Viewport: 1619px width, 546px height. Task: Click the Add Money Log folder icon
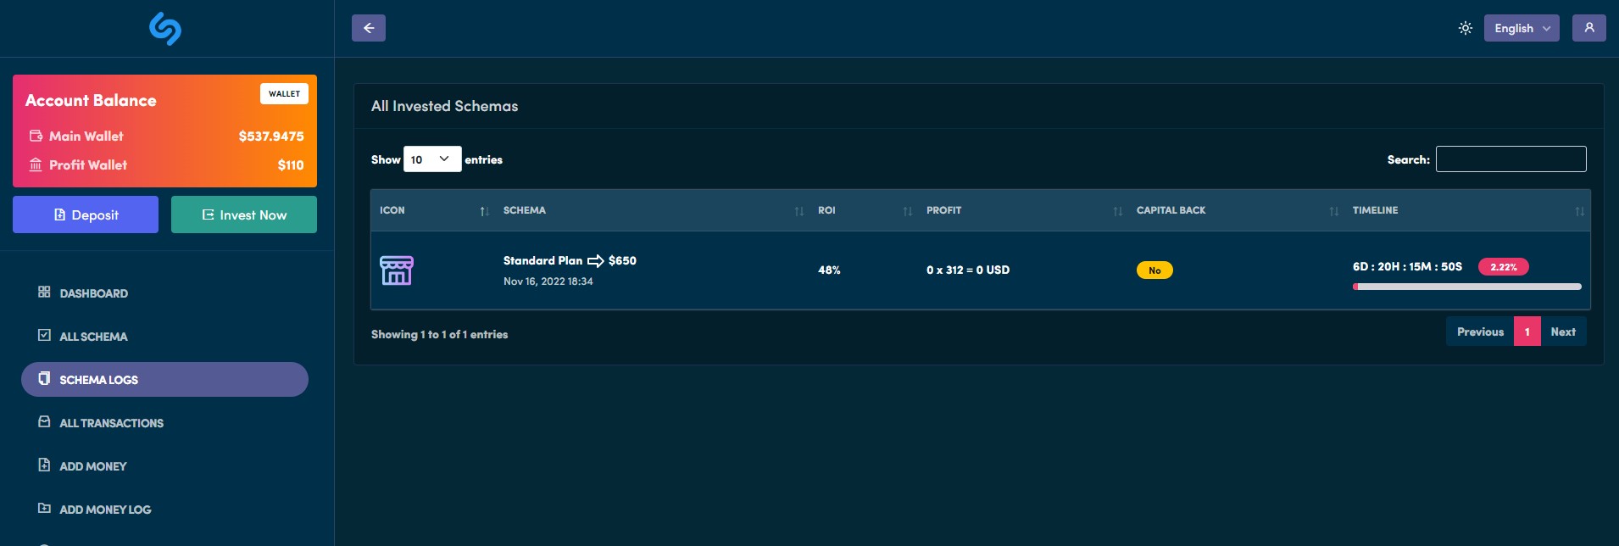(x=44, y=508)
